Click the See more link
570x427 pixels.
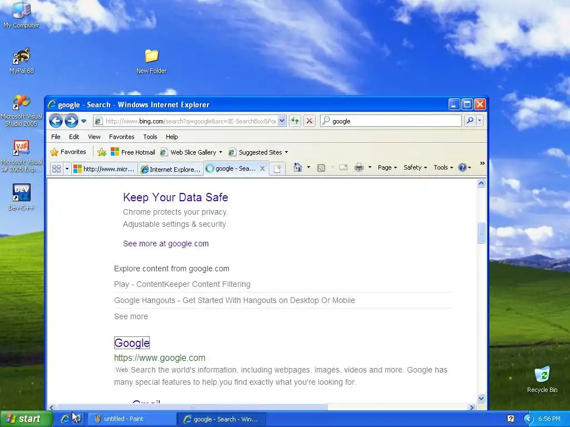[x=131, y=316]
